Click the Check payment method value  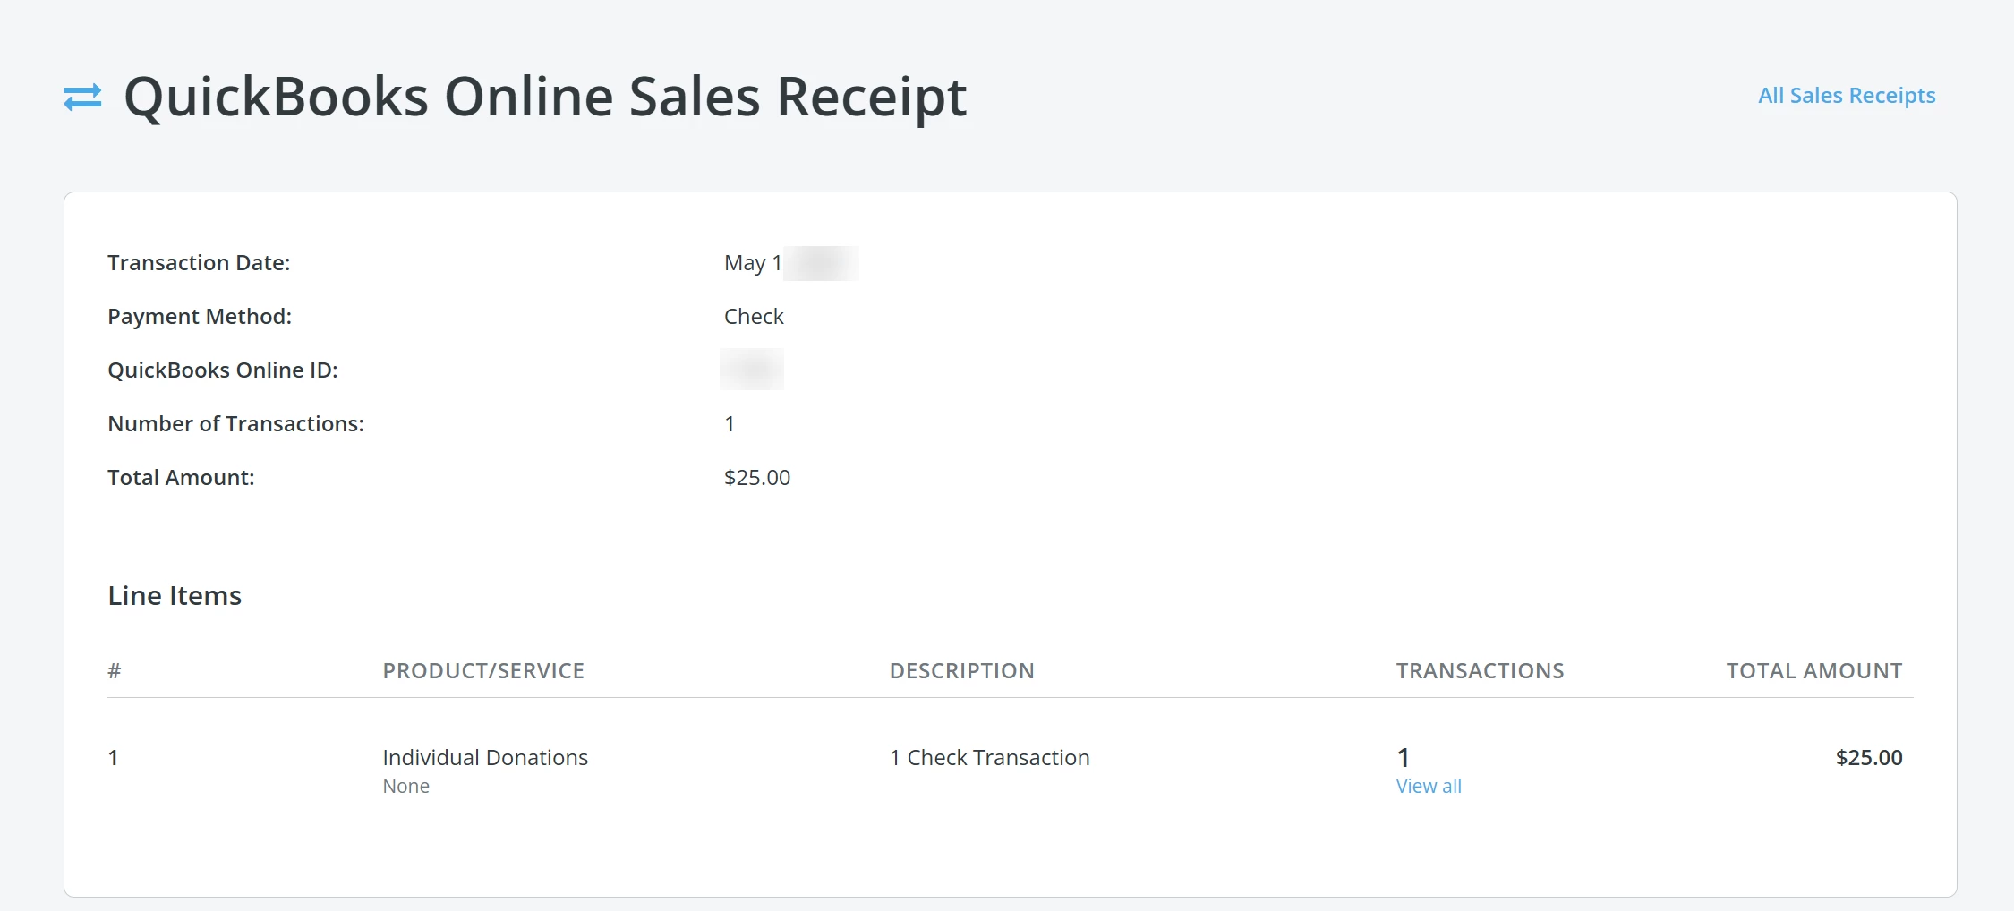(x=753, y=316)
